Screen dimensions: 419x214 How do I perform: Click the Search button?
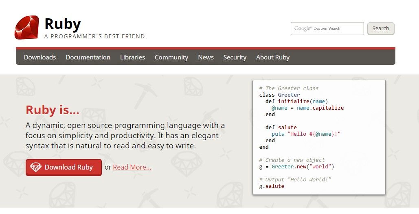click(381, 29)
